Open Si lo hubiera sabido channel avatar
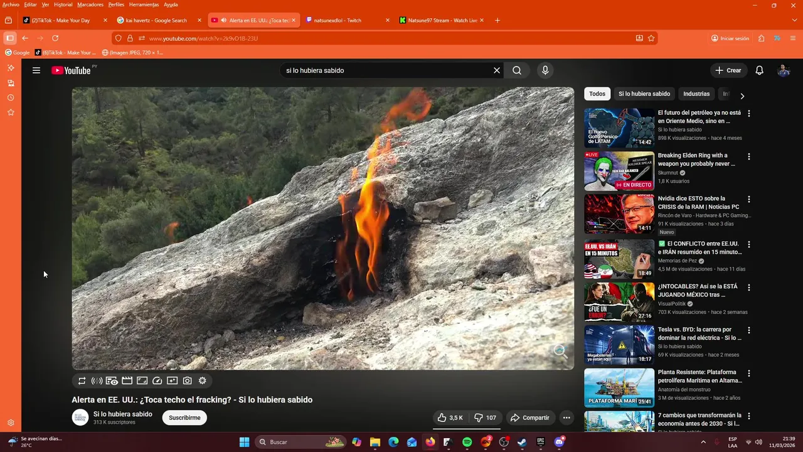 coord(80,417)
